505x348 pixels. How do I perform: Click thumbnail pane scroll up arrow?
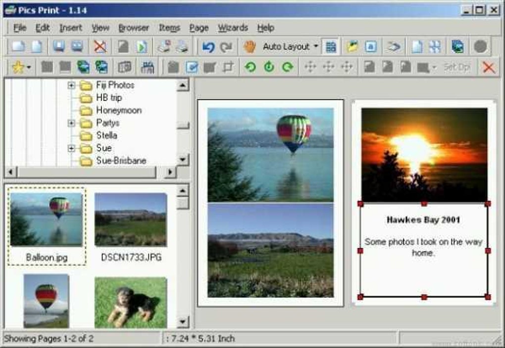(x=183, y=191)
